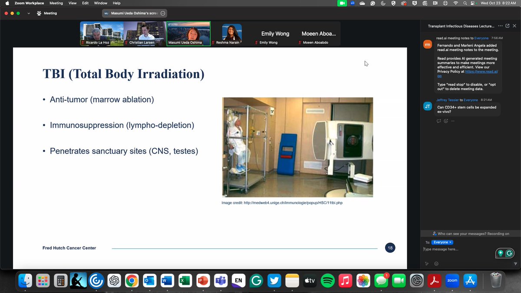The height and width of the screenshot is (293, 521).
Task: Pop out the chat panel window
Action: click(x=507, y=26)
